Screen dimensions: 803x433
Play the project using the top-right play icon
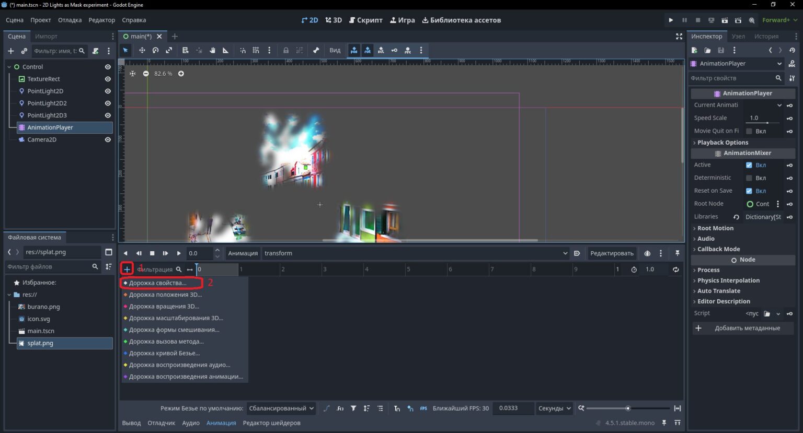tap(671, 20)
